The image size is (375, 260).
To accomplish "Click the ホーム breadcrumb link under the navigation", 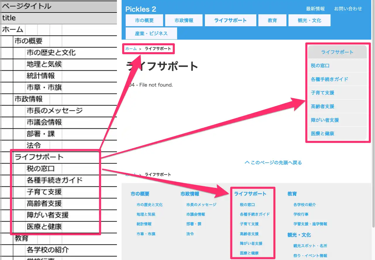I will pyautogui.click(x=131, y=49).
